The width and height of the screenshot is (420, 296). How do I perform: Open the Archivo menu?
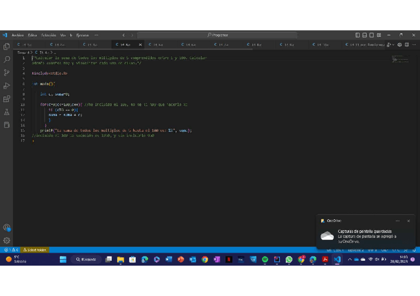pyautogui.click(x=17, y=35)
